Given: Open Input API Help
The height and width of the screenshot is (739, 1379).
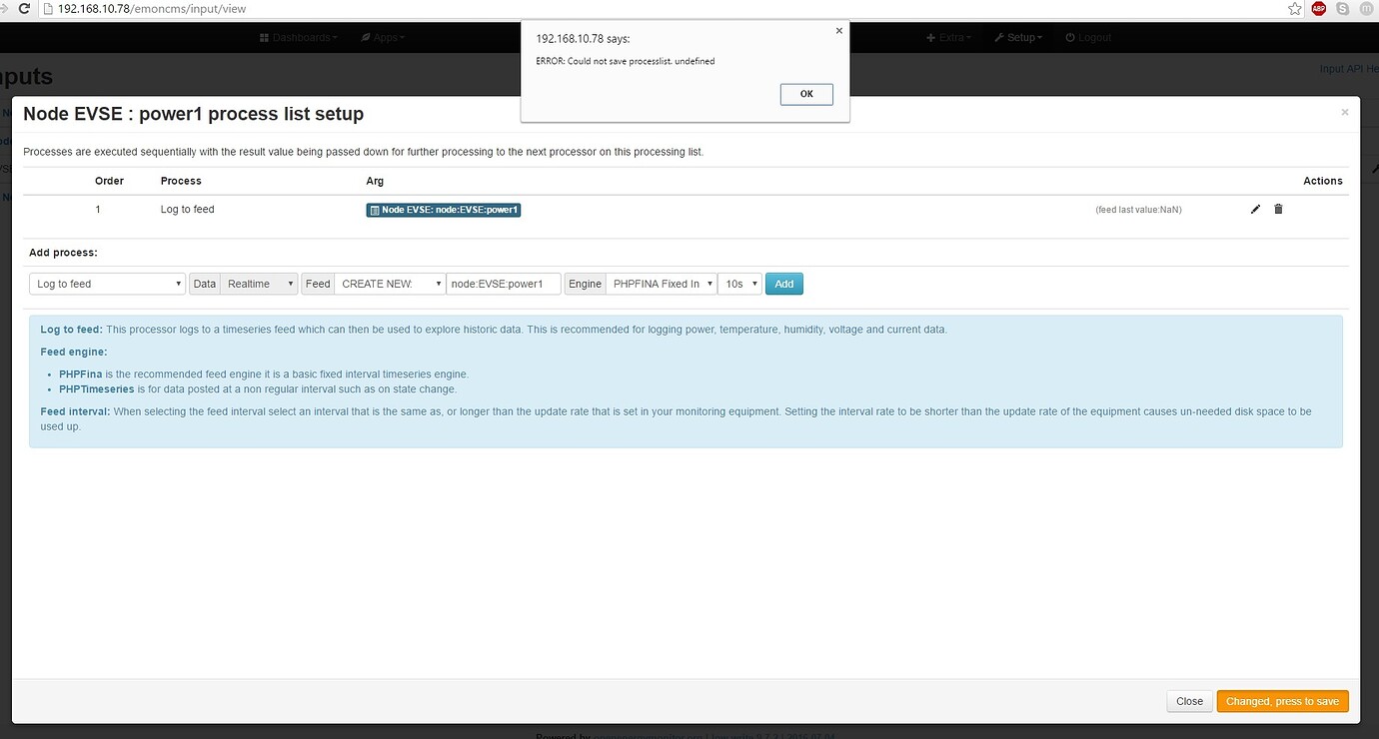Looking at the screenshot, I should pyautogui.click(x=1347, y=68).
